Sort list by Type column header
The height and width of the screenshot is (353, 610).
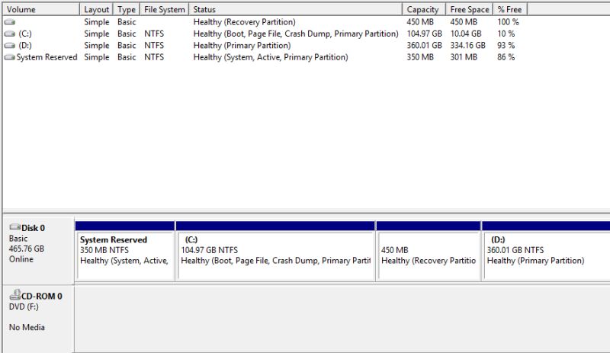127,9
